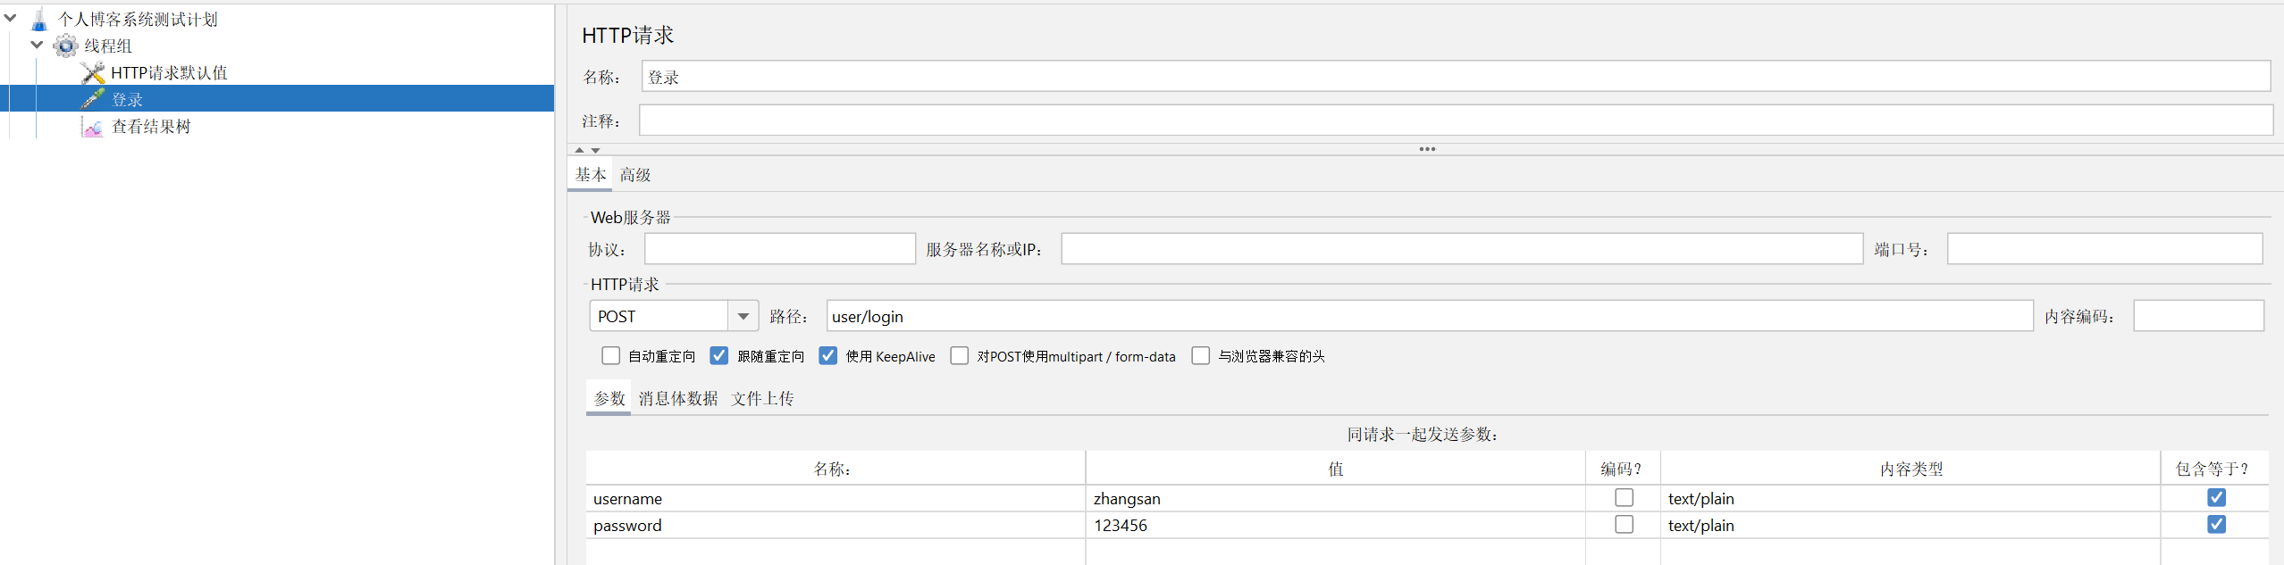Viewport: 2284px width, 565px height.
Task: Click the 名称 column header
Action: [836, 469]
